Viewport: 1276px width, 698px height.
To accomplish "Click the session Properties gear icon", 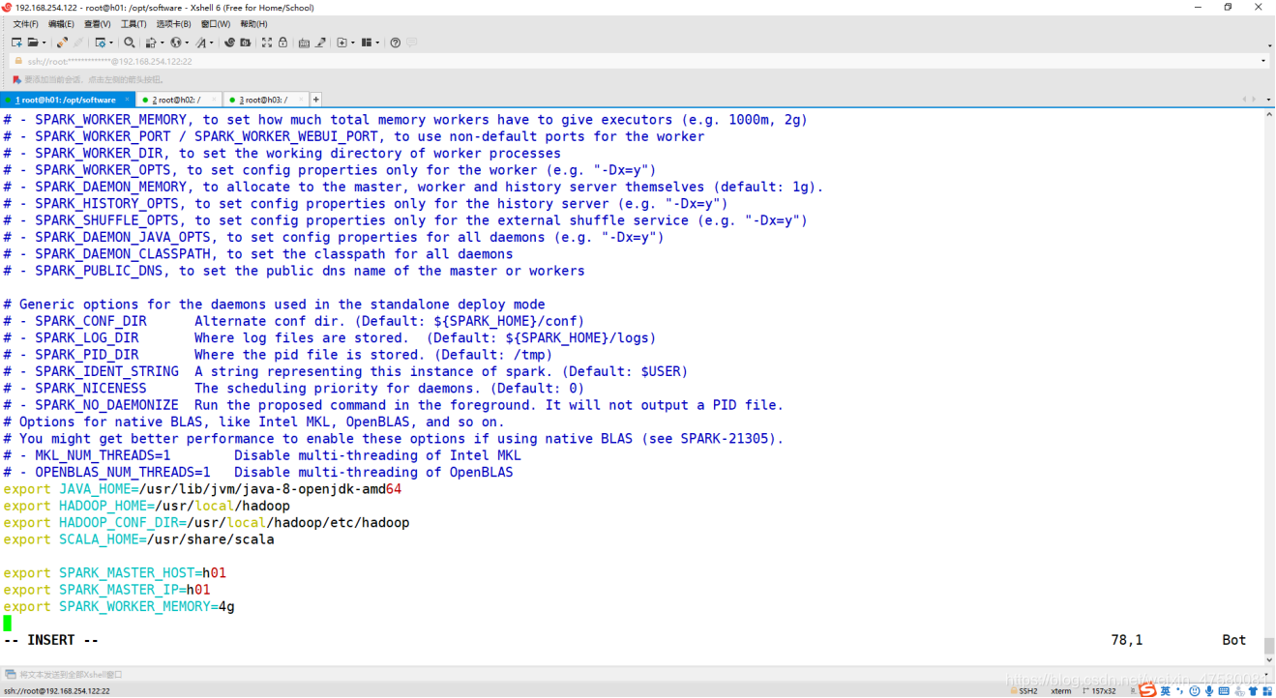I will coord(101,43).
